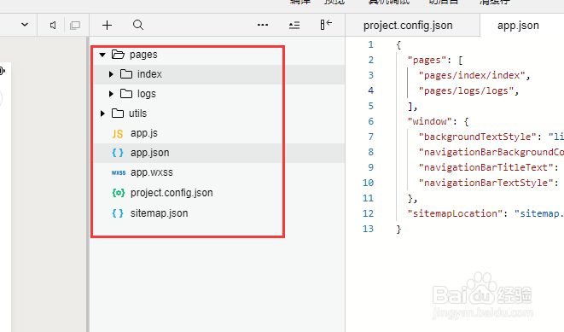
Task: Toggle the simulator mute speaker icon
Action: 53,26
